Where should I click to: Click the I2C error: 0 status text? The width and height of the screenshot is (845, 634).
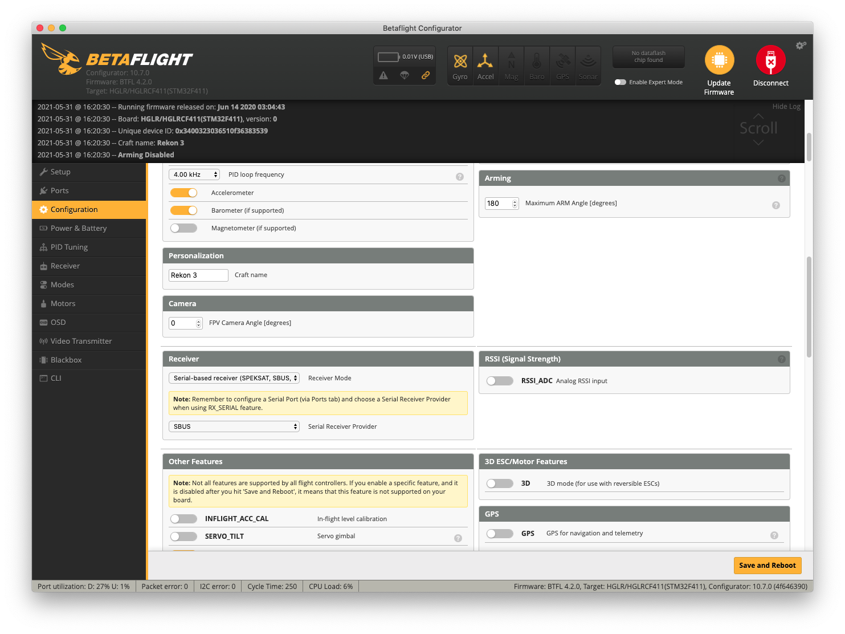[218, 587]
